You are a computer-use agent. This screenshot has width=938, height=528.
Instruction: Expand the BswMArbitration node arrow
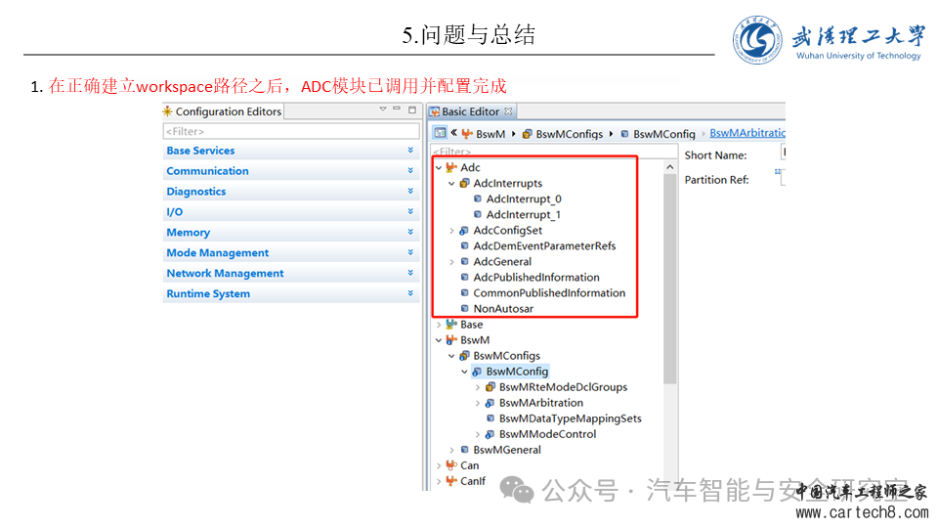[x=478, y=403]
